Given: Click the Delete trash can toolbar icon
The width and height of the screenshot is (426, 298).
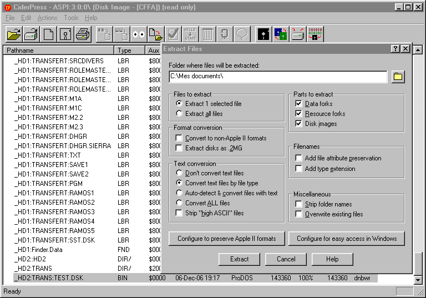Looking at the screenshot, I should coord(207,34).
